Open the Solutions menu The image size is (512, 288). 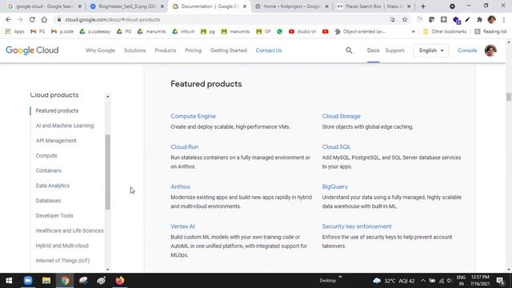pyautogui.click(x=135, y=50)
